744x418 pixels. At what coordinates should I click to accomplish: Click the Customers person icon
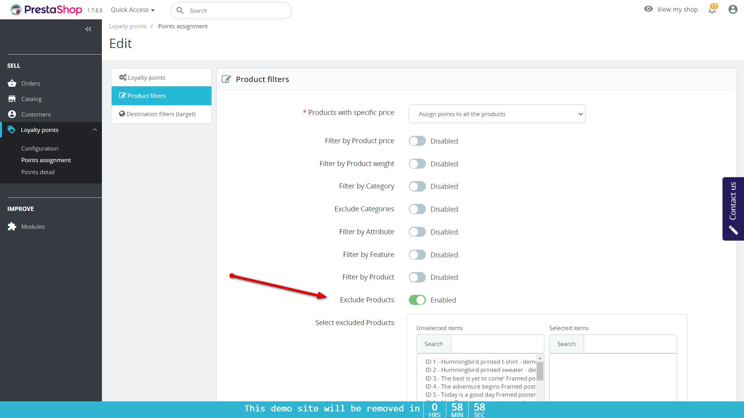[12, 114]
